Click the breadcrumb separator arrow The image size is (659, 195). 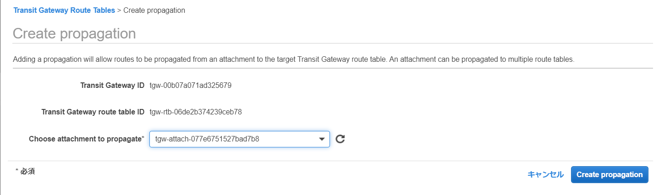coord(119,10)
